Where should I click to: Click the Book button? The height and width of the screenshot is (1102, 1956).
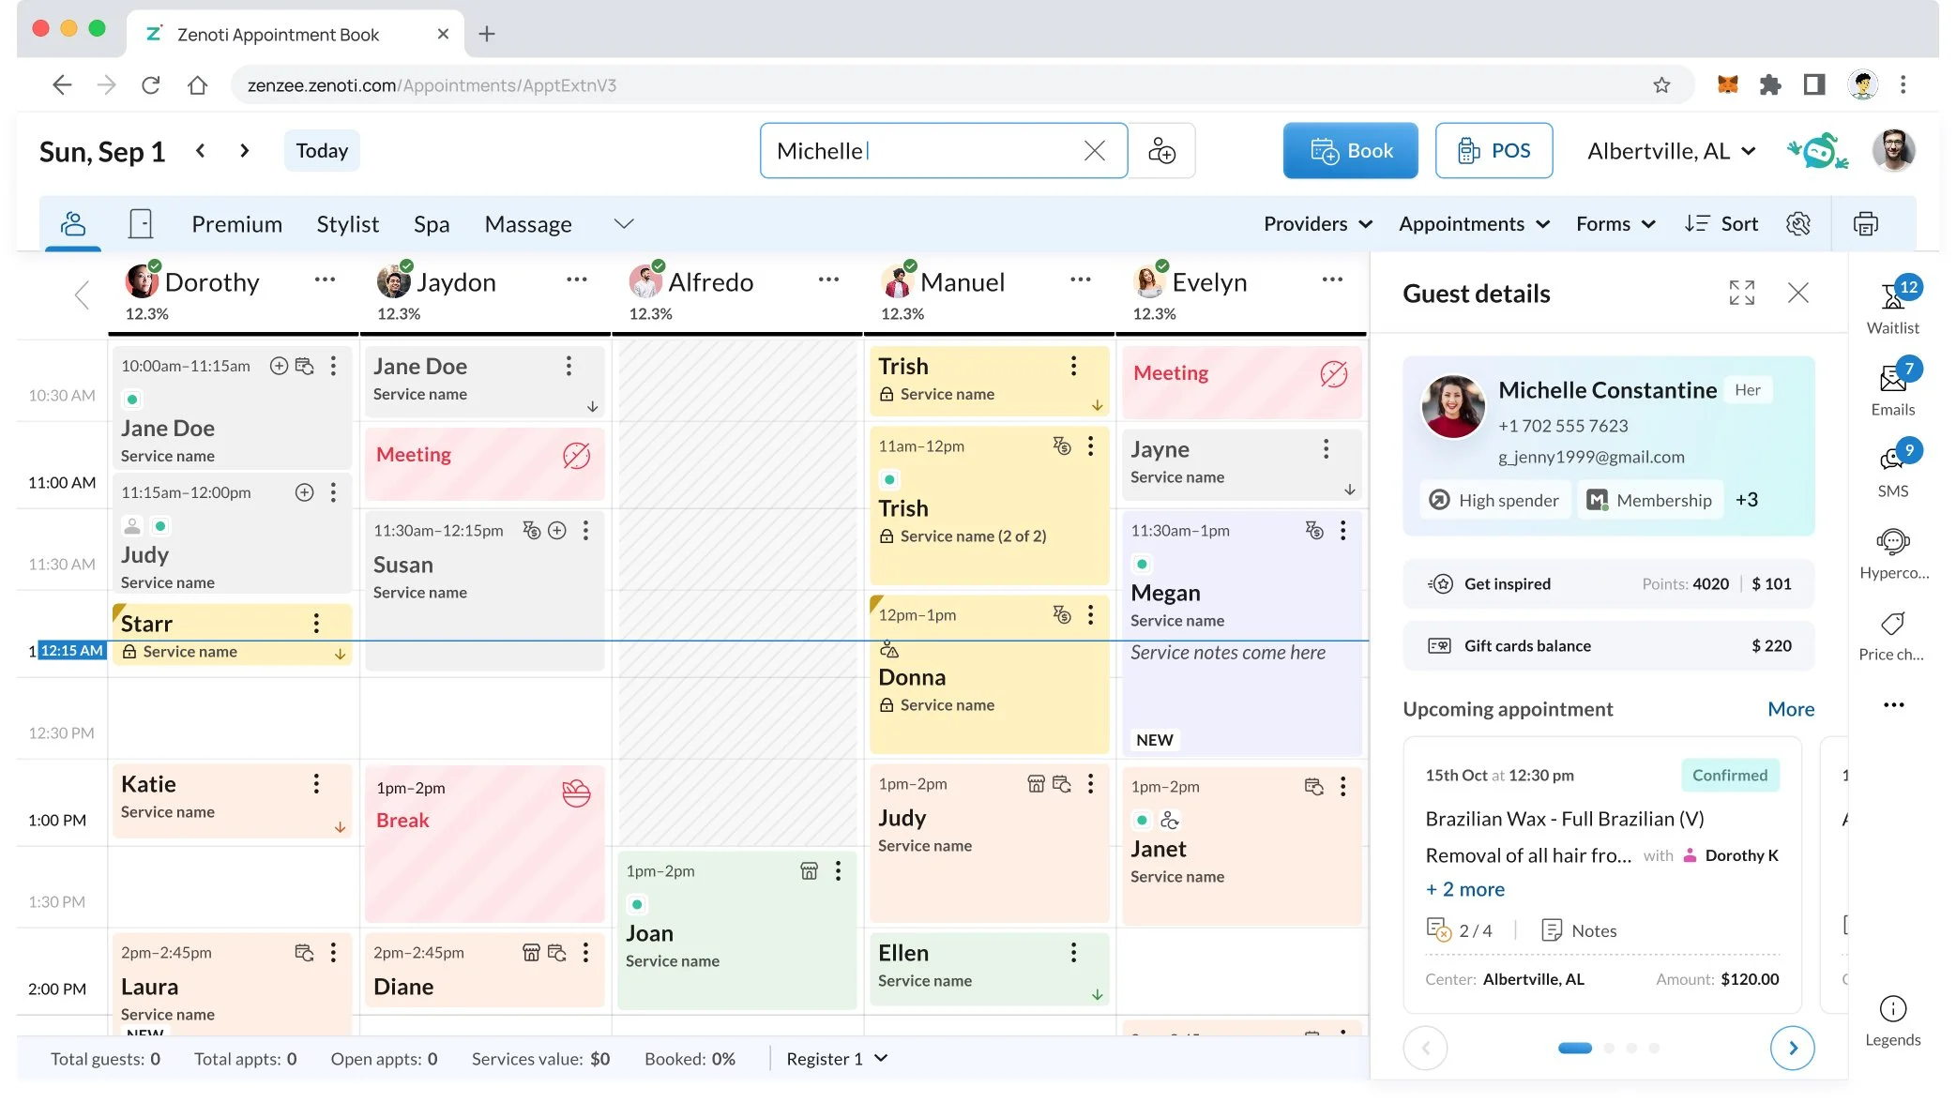point(1350,151)
